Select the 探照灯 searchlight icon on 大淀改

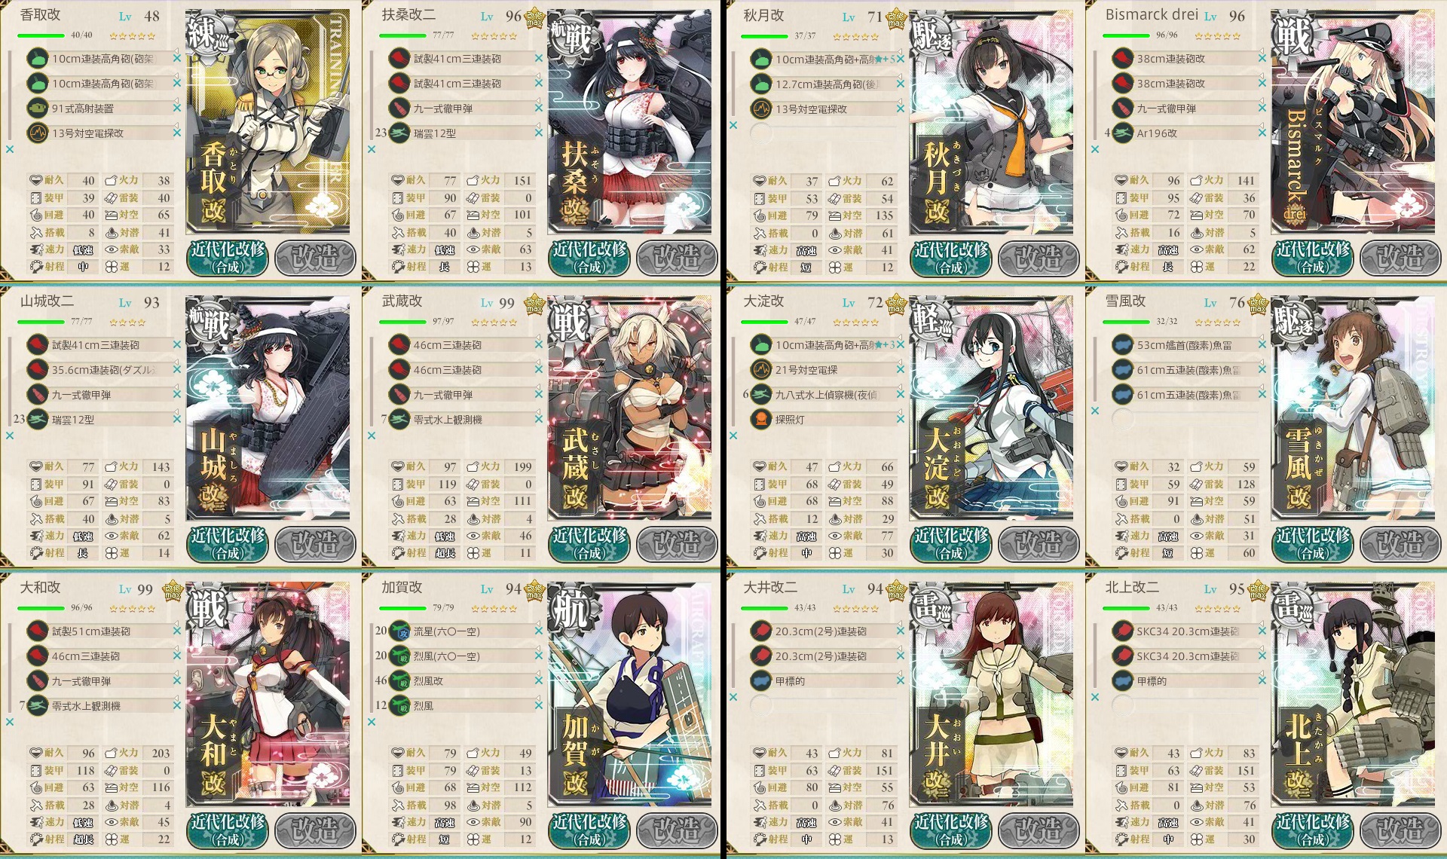761,419
